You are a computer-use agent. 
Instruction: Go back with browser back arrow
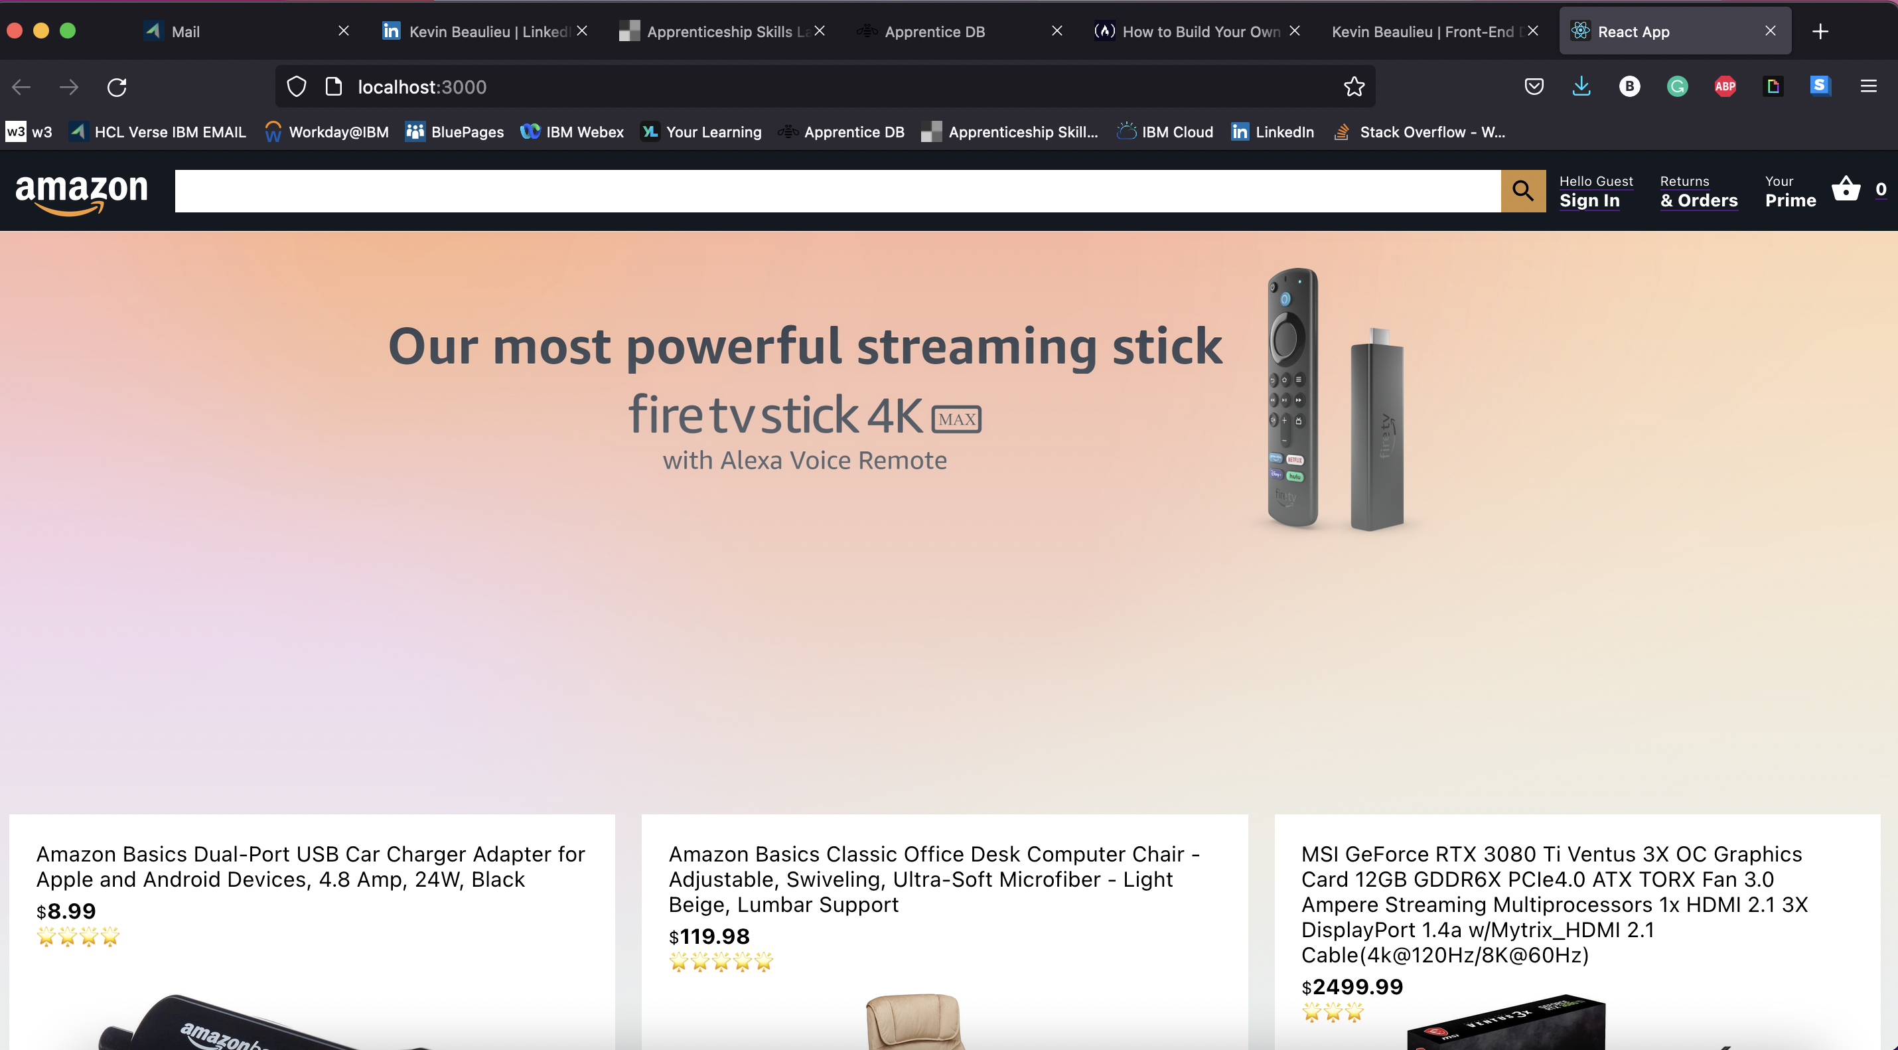coord(21,87)
